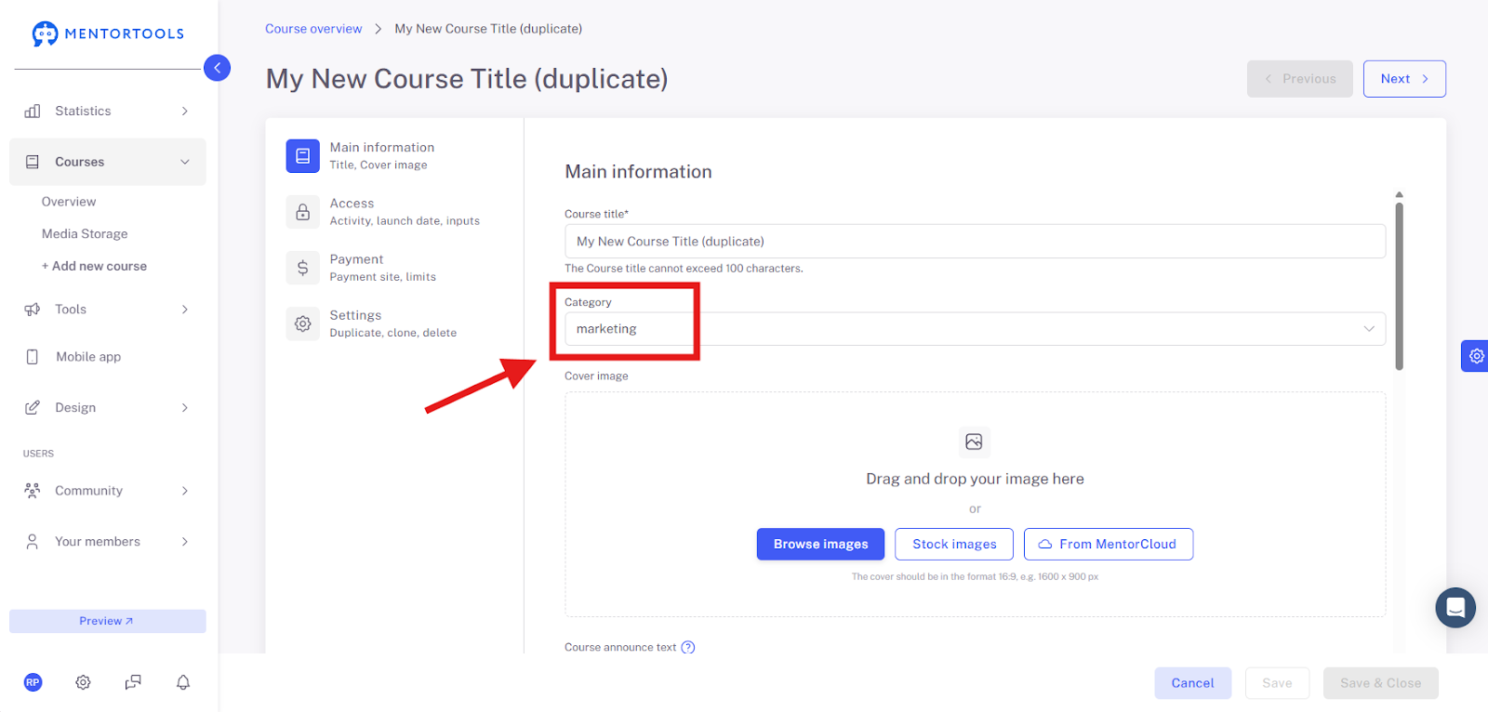Click the Previous button
This screenshot has width=1488, height=712.
(x=1300, y=79)
